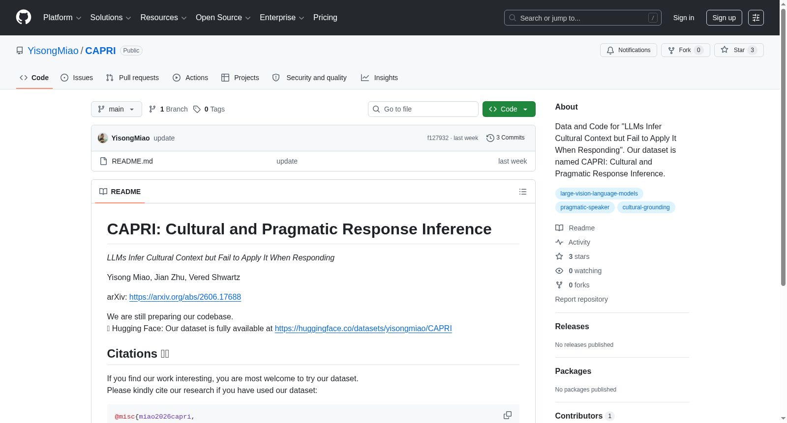The width and height of the screenshot is (787, 423).
Task: Click the commit history clock icon
Action: pos(490,138)
